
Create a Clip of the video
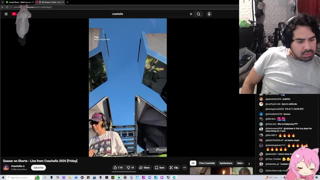pos(174,167)
